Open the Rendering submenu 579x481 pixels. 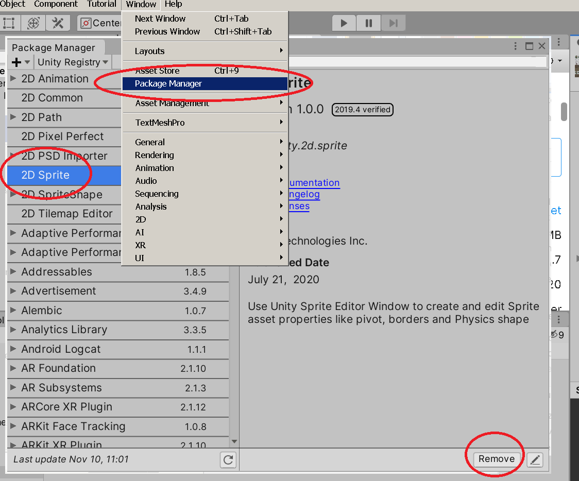[205, 155]
